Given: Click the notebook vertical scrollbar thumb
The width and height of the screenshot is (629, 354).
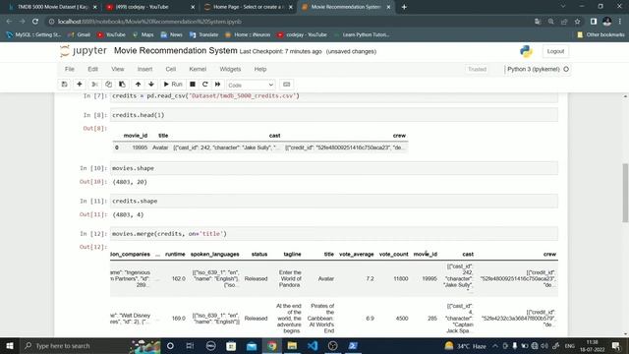Looking at the screenshot, I should [625, 193].
